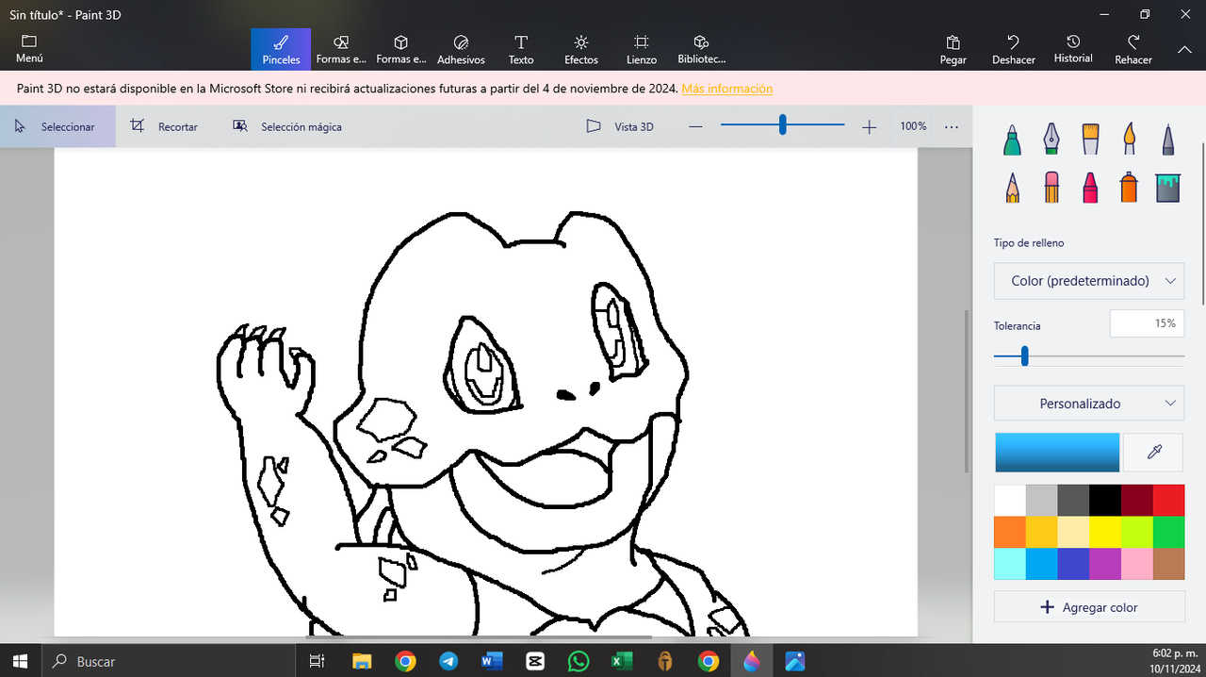Toggle Vista 3D view
This screenshot has width=1206, height=677.
(620, 126)
